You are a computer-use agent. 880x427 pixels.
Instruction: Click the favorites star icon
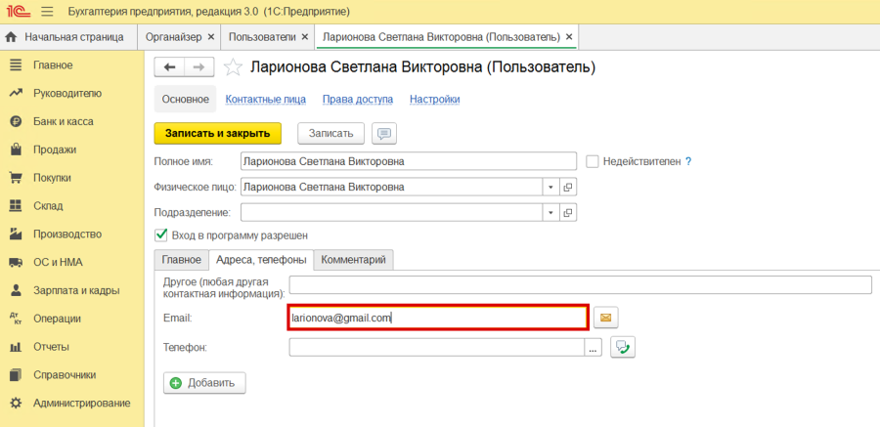(233, 67)
